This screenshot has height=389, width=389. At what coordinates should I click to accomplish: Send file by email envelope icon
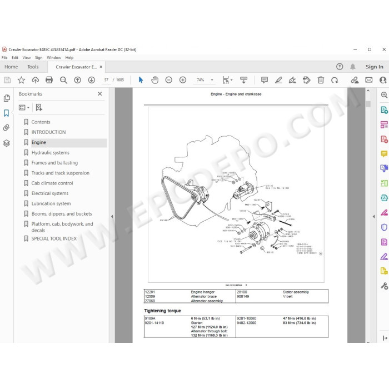[x=369, y=80]
